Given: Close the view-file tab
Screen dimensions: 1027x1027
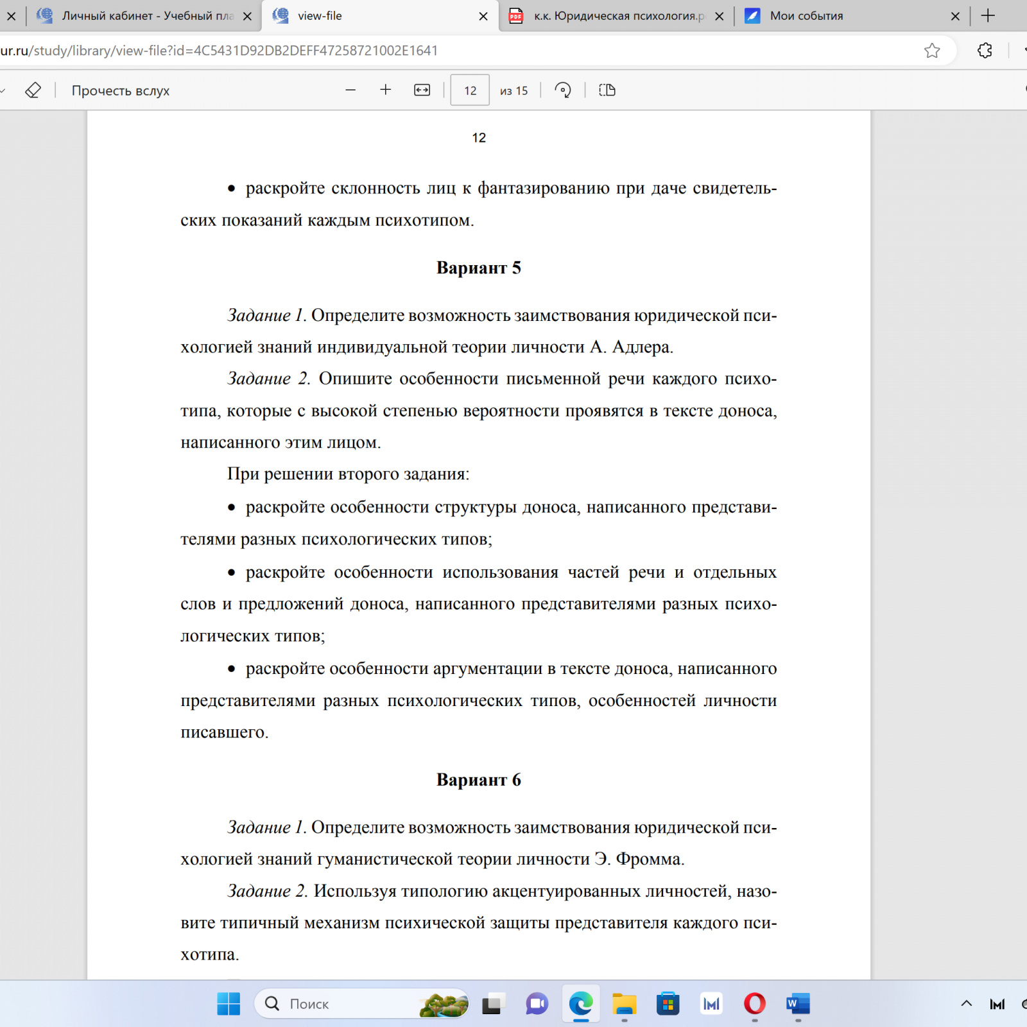Looking at the screenshot, I should coord(483,17).
